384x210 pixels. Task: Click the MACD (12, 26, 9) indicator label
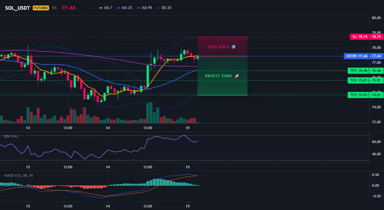tap(18, 175)
